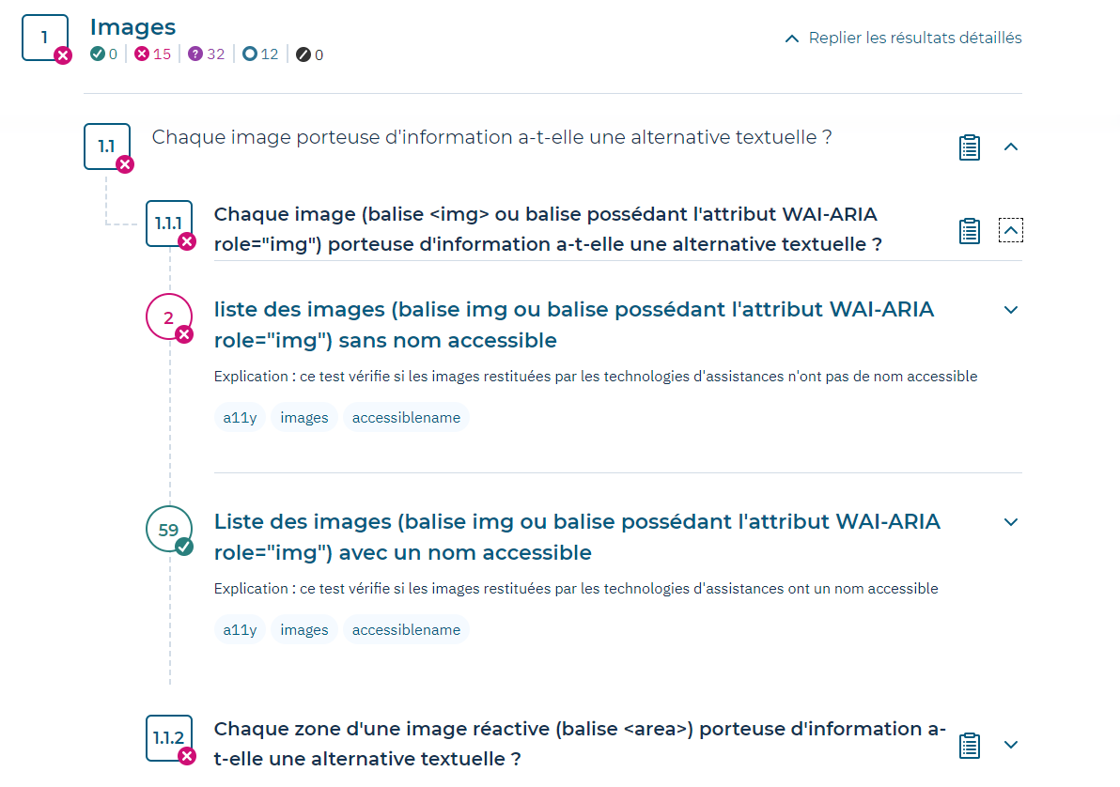Click the 1.1 criterion badge

(x=107, y=147)
